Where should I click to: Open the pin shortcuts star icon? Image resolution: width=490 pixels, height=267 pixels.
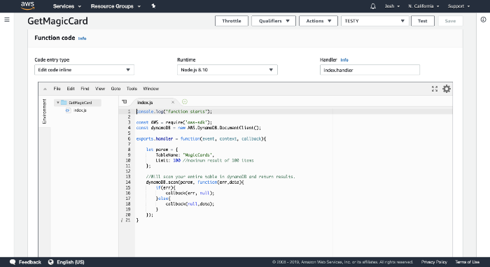tap(153, 6)
